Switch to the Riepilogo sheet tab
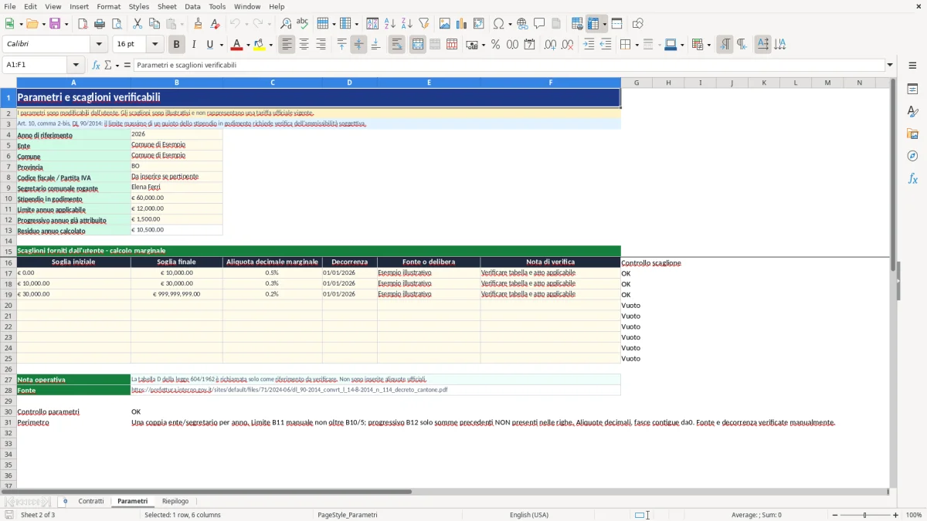927x521 pixels. [x=175, y=501]
